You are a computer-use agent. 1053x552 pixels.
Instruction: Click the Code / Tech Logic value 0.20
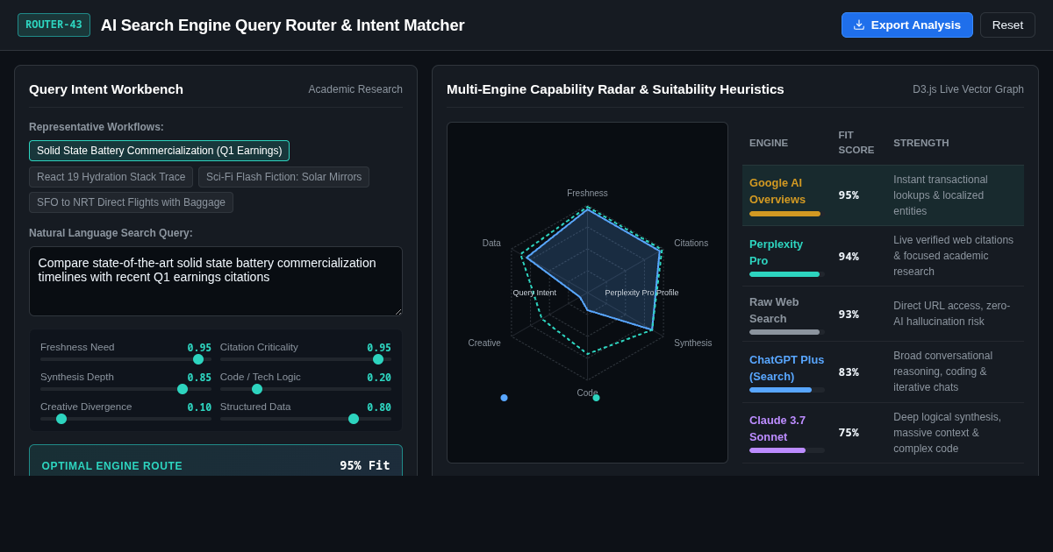tap(379, 378)
